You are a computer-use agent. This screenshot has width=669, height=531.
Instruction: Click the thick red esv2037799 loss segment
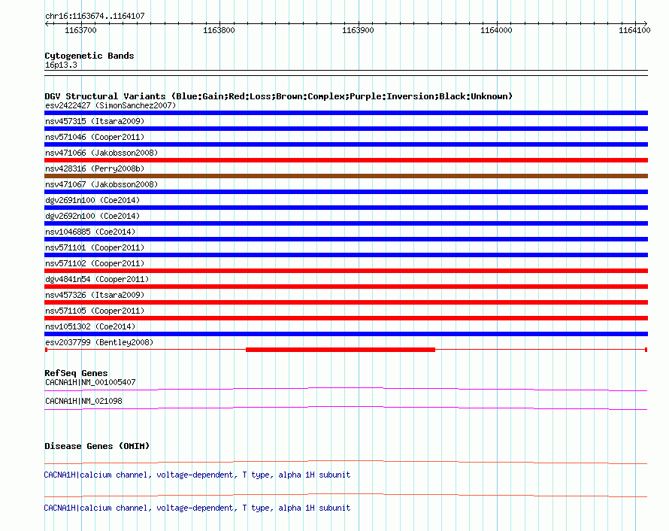[x=341, y=350]
